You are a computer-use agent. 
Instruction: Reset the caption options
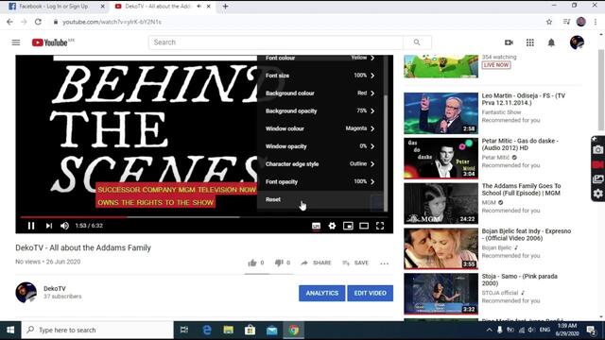[x=320, y=199]
